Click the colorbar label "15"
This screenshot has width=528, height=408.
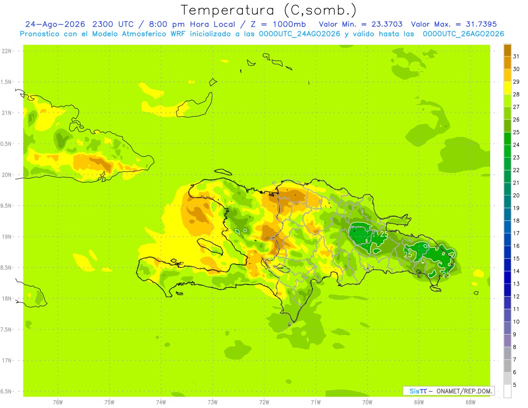click(517, 258)
